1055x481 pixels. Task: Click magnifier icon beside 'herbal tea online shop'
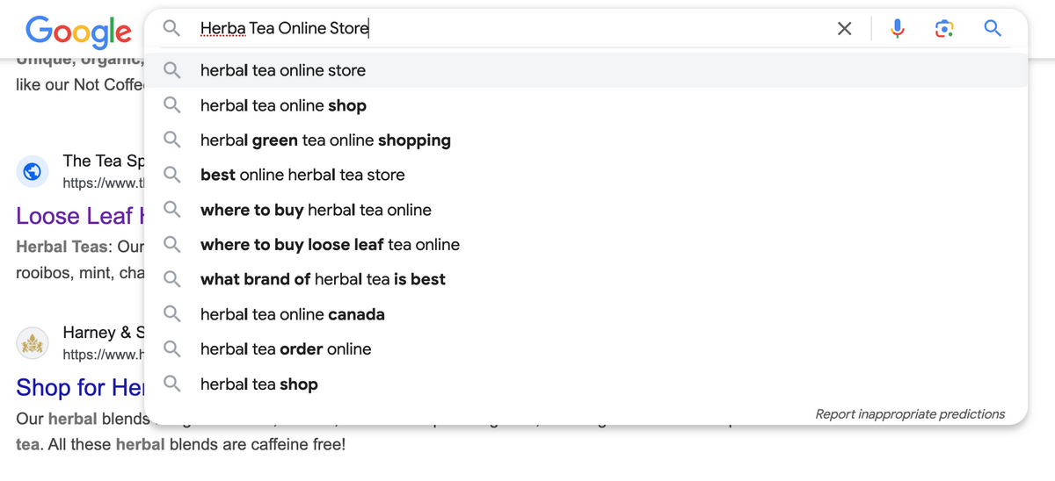click(x=172, y=105)
